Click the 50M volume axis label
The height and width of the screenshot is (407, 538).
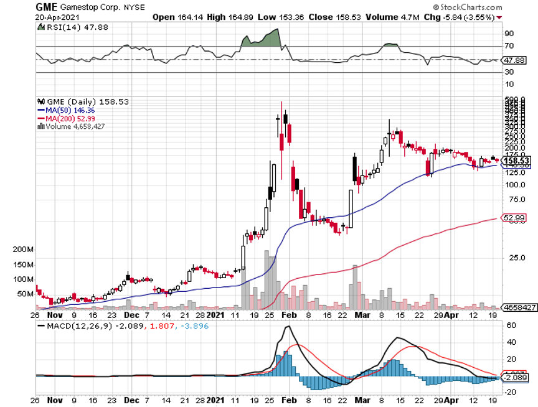(26, 294)
